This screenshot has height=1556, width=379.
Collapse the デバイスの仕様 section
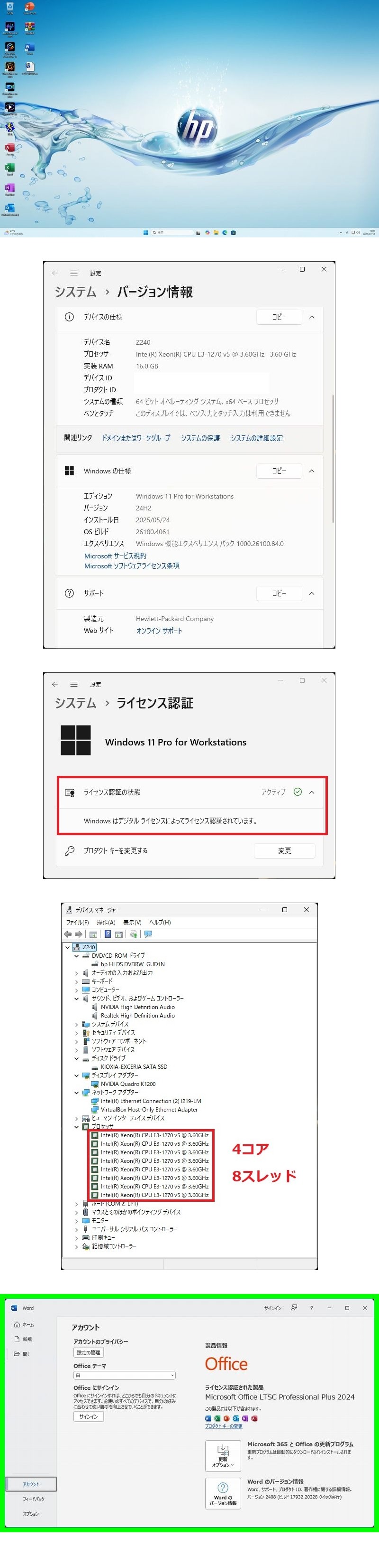tap(312, 317)
